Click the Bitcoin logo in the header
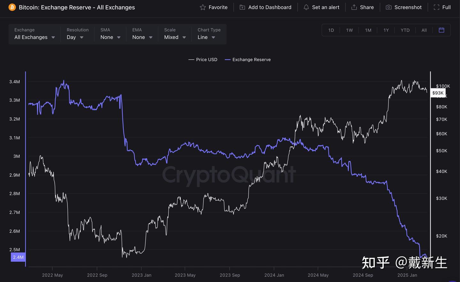This screenshot has height=282, width=460. [x=12, y=7]
